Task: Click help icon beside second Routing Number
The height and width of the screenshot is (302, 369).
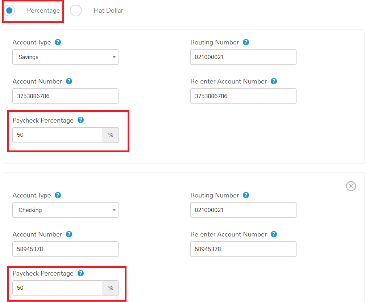Action: tap(246, 195)
